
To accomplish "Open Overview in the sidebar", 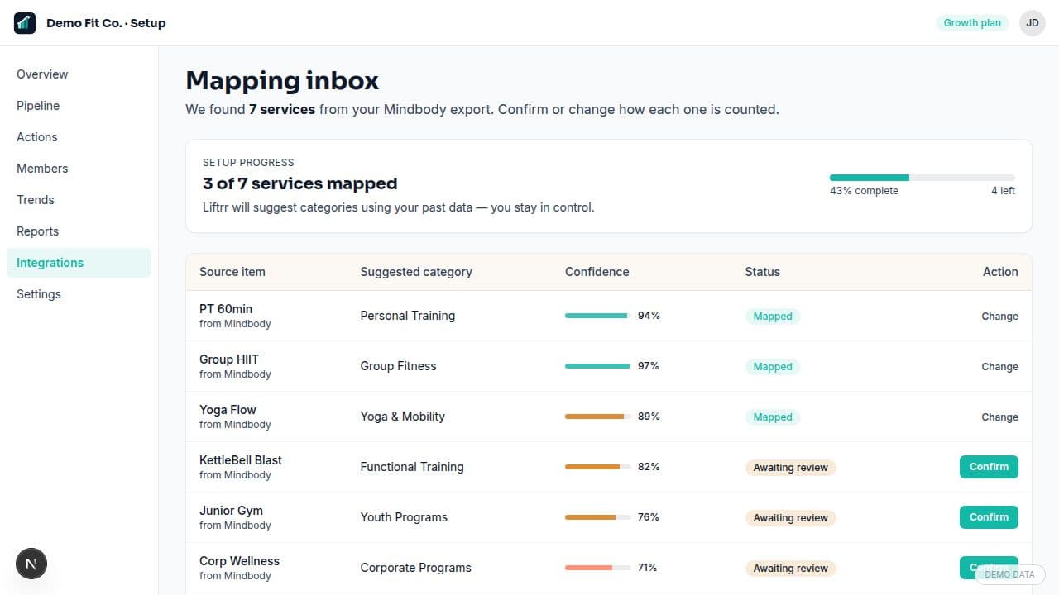I will [x=79, y=74].
